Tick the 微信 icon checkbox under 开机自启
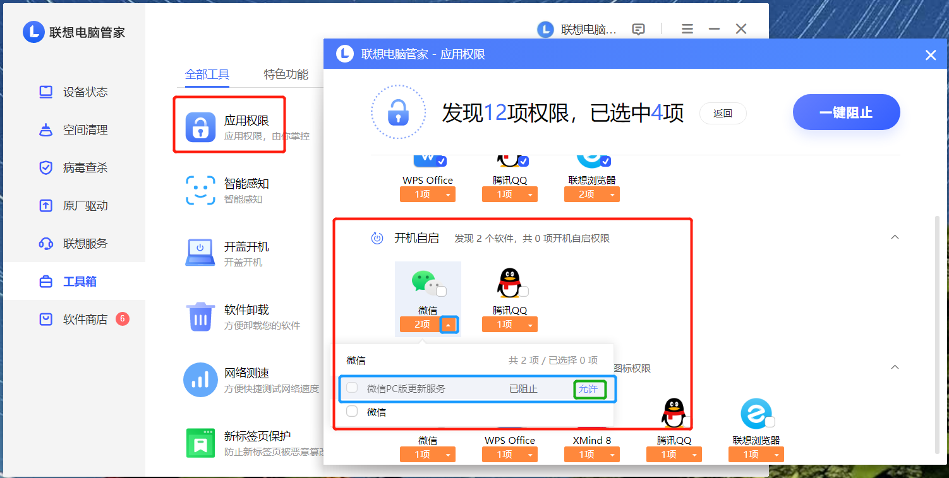 point(442,291)
